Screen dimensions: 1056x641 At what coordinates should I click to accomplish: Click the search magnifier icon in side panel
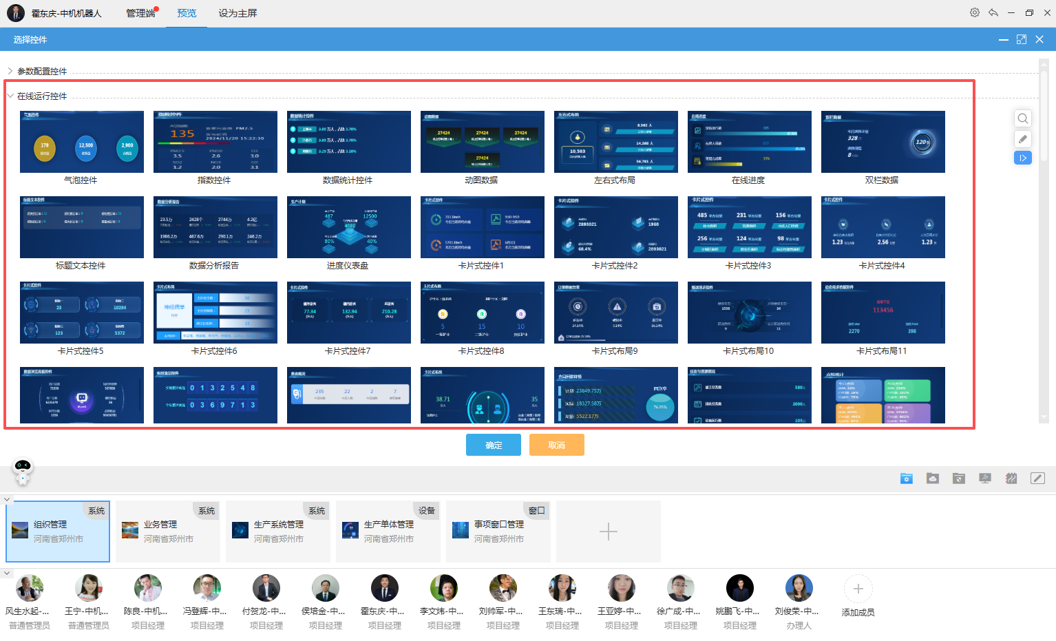coord(1023,118)
